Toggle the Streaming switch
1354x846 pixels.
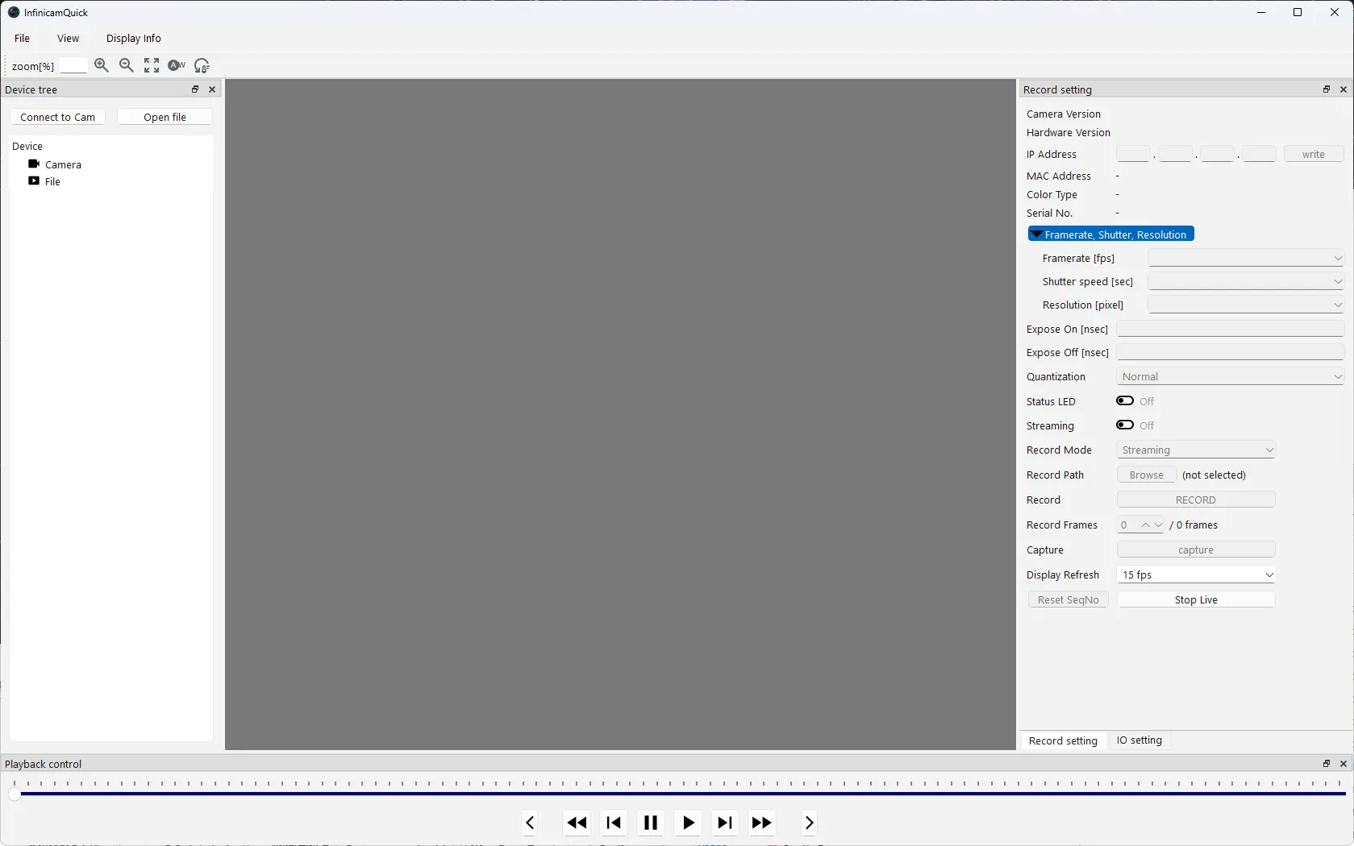click(1125, 425)
